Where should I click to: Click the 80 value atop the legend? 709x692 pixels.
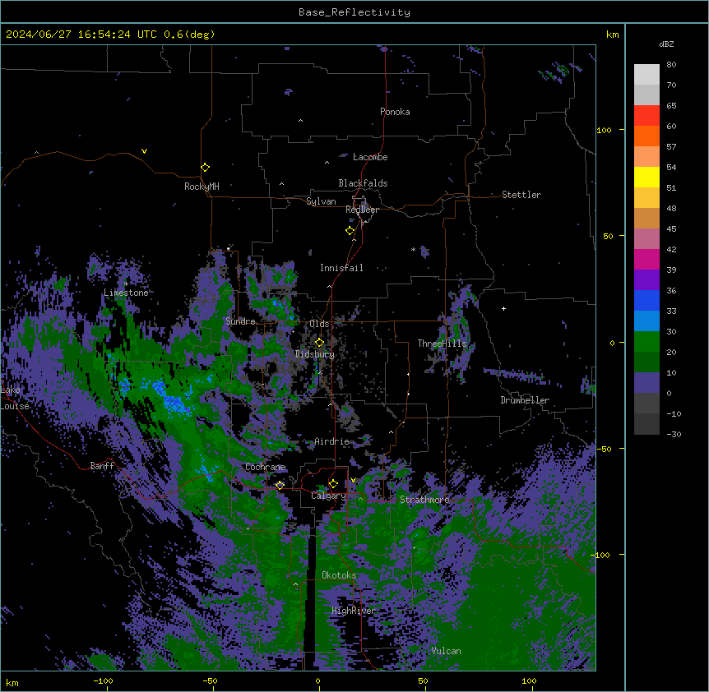pos(671,65)
